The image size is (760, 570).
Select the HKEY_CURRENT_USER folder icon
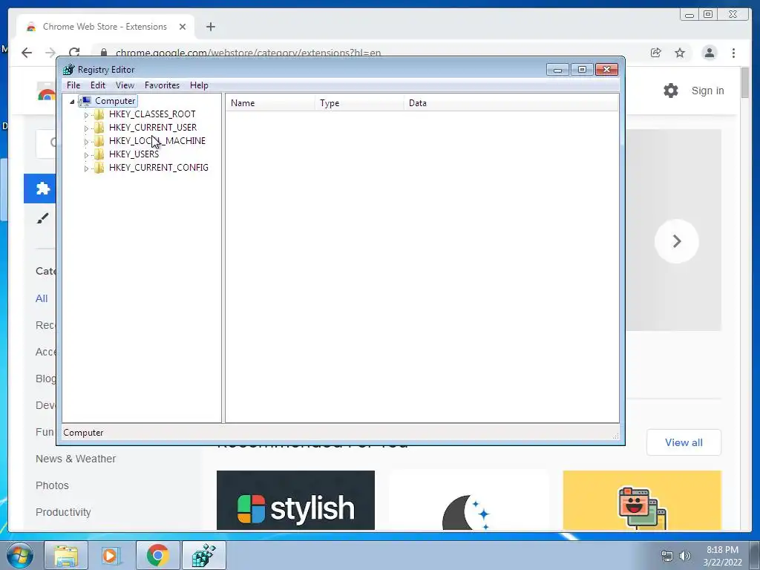pyautogui.click(x=99, y=128)
